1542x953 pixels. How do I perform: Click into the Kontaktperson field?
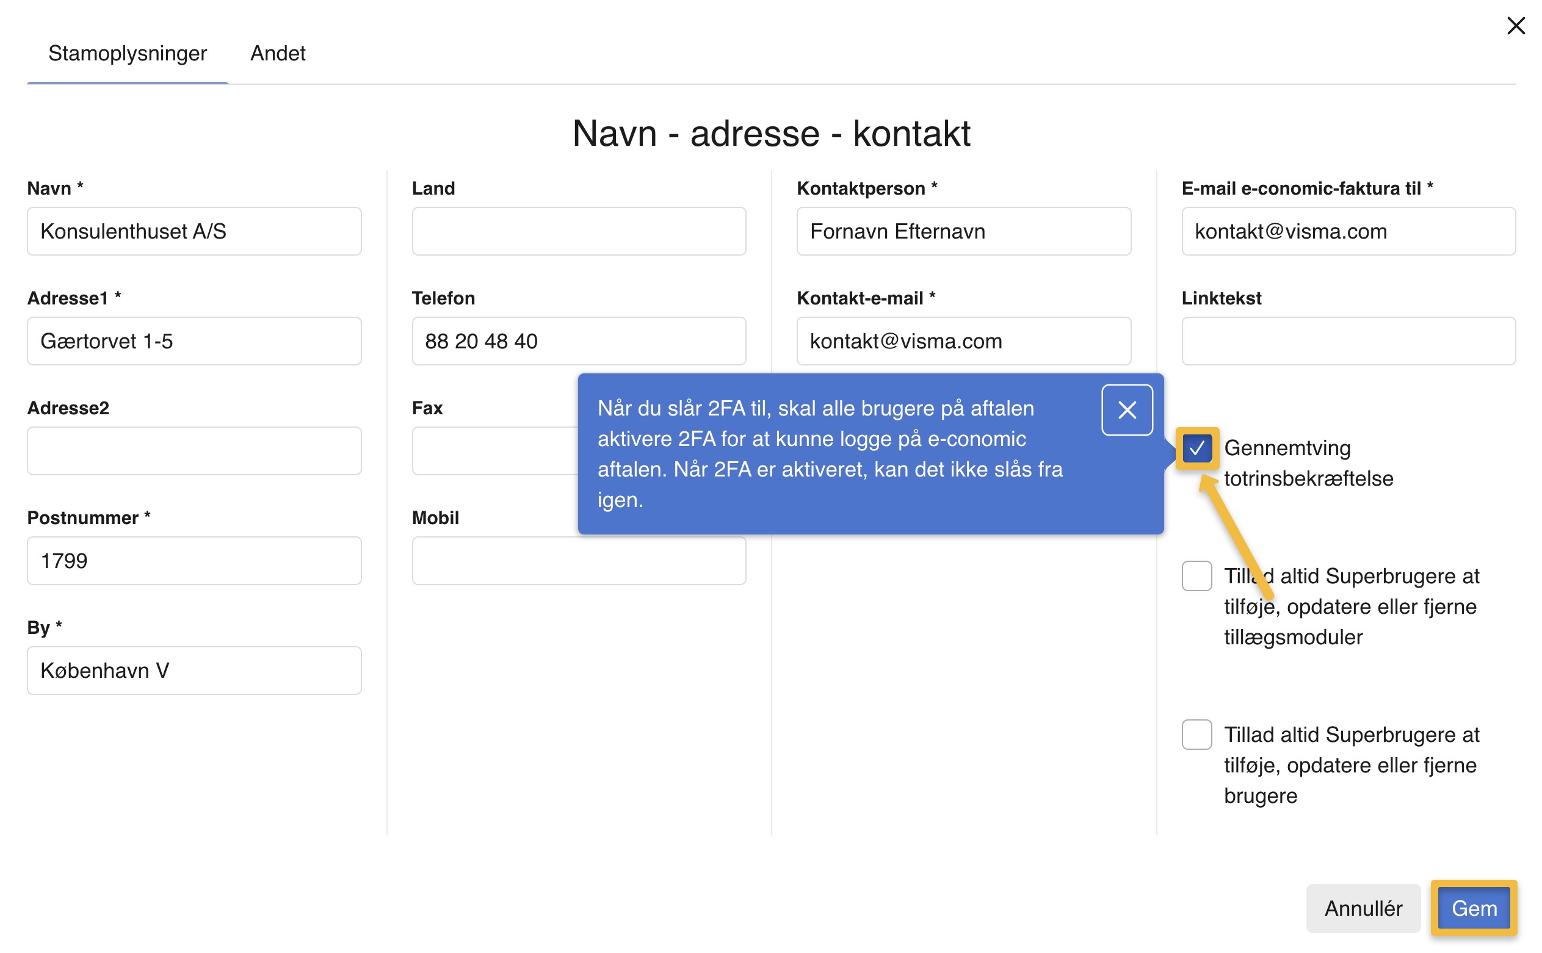(x=963, y=231)
